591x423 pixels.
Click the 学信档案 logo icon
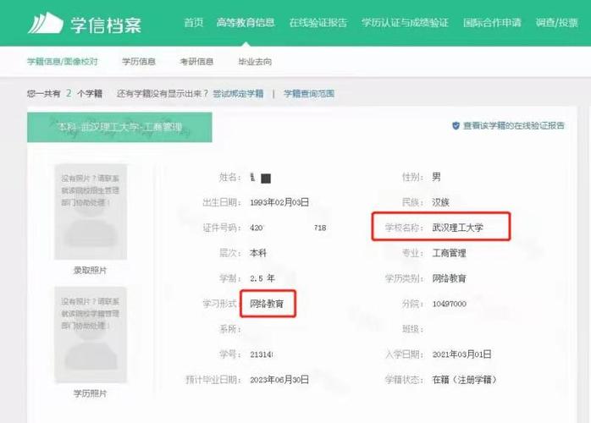click(45, 23)
